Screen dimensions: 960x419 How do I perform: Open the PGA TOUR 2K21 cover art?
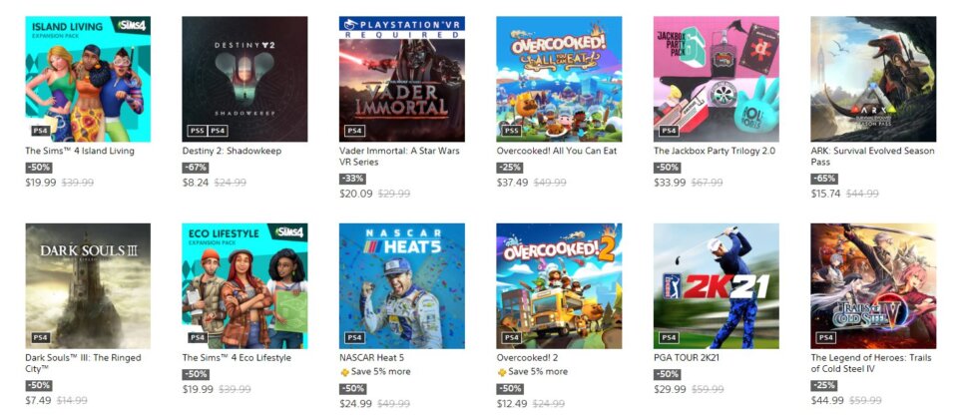click(717, 285)
